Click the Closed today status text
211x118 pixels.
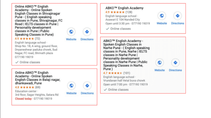click(x=23, y=99)
